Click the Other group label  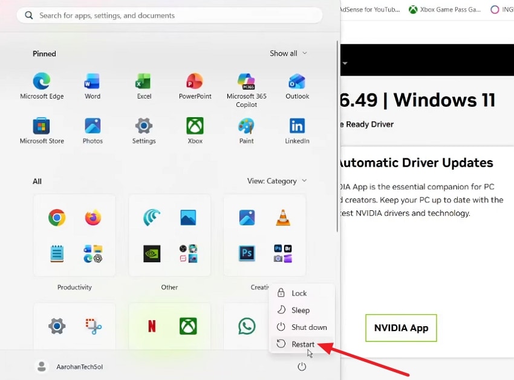(x=169, y=288)
